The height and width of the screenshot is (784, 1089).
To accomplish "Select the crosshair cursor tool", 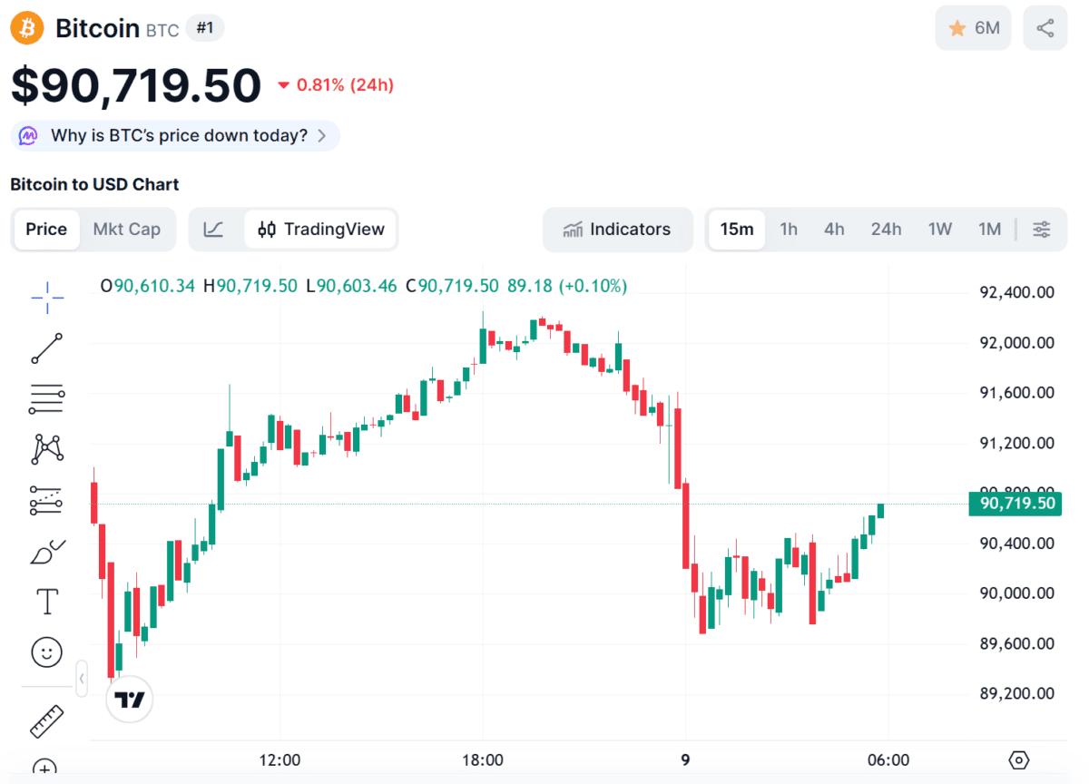I will click(47, 295).
